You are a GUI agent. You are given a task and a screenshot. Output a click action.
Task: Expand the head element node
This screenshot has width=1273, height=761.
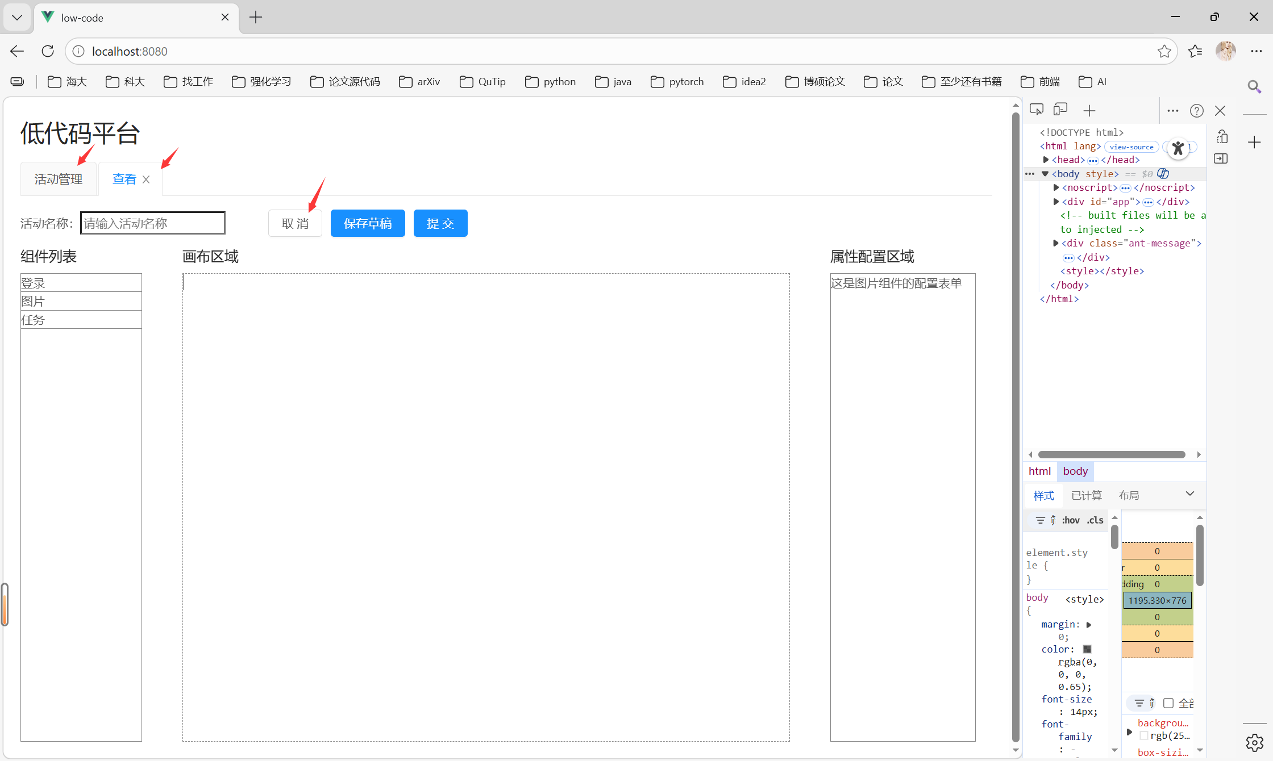[1046, 160]
